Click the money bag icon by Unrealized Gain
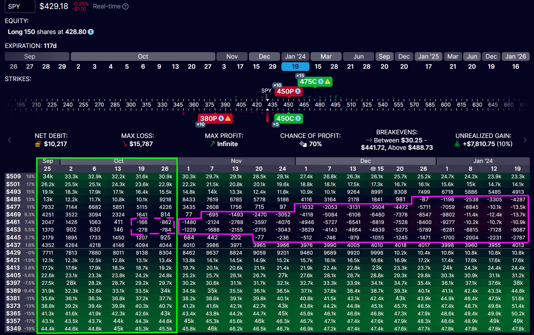This screenshot has width=534, height=335. 457,144
